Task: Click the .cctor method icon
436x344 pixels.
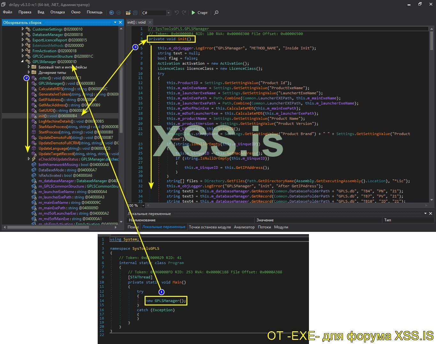Action: (34, 78)
